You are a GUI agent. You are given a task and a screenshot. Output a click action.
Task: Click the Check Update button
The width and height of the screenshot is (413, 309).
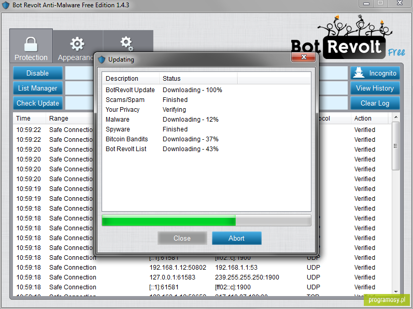38,103
